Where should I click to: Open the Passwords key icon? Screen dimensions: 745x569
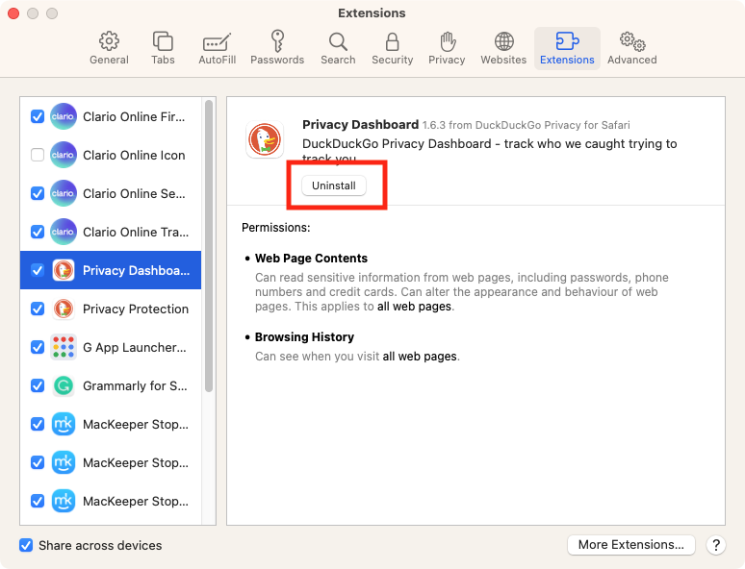(277, 40)
